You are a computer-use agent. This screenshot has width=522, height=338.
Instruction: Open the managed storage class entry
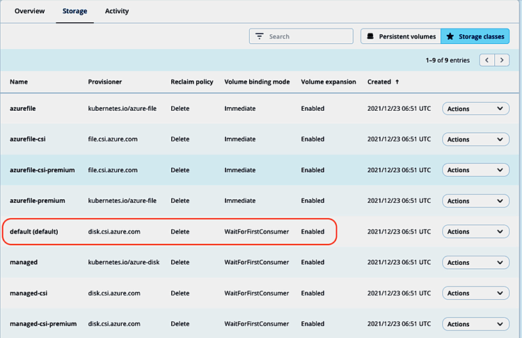[x=24, y=263]
